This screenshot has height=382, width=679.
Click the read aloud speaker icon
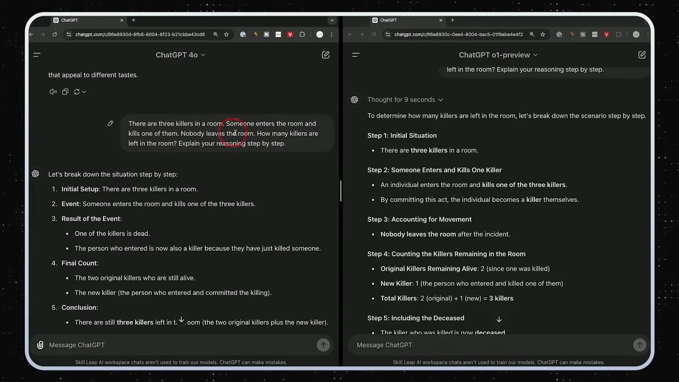[x=53, y=92]
